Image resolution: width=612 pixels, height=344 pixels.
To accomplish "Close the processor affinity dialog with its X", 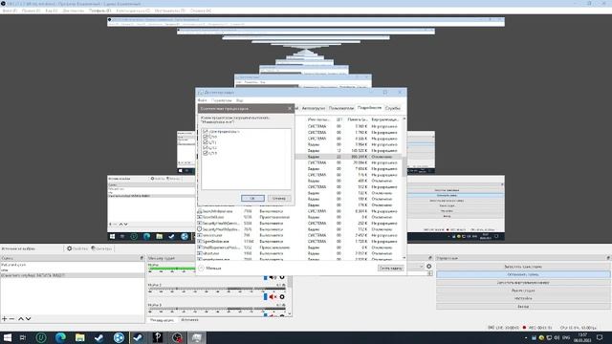I will [290, 108].
